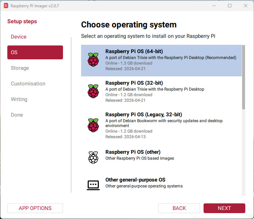Select the OS setup step

[x=35, y=52]
